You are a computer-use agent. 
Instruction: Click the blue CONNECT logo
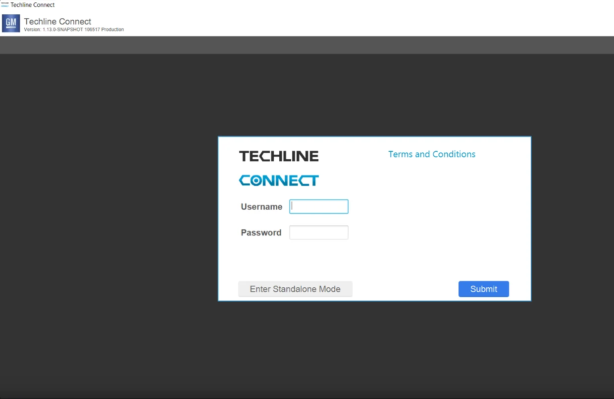pyautogui.click(x=279, y=180)
